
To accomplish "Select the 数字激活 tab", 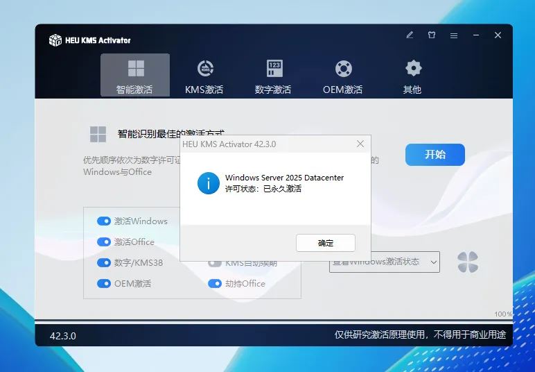I will tap(273, 76).
